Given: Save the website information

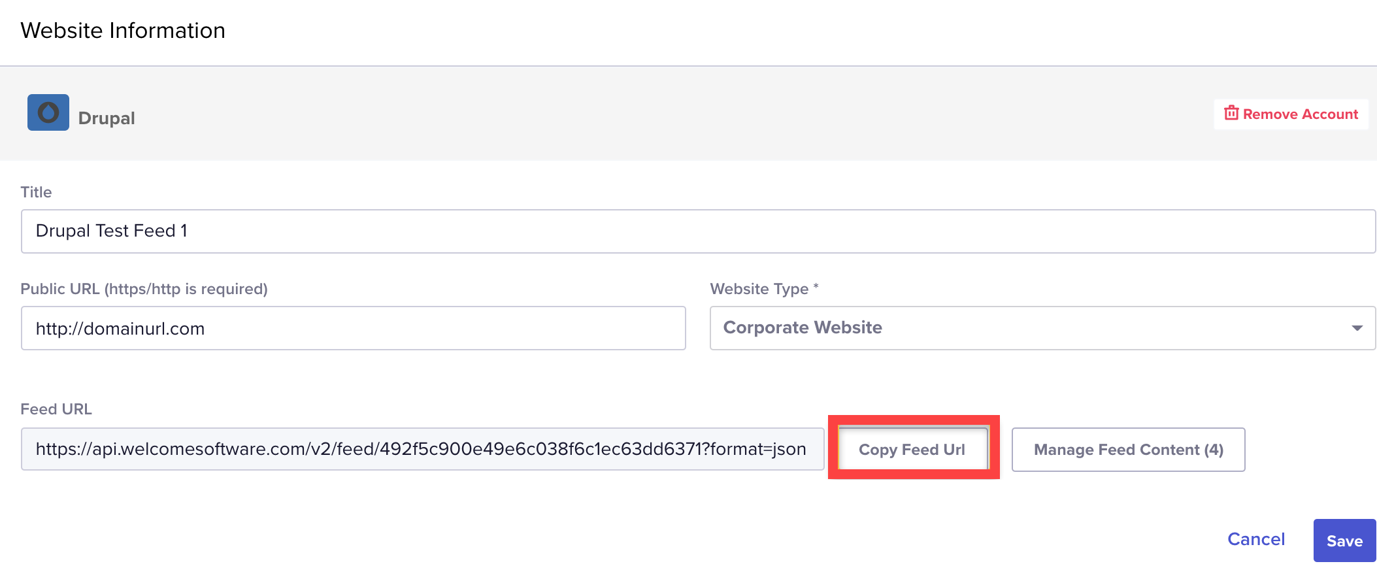Looking at the screenshot, I should 1344,541.
